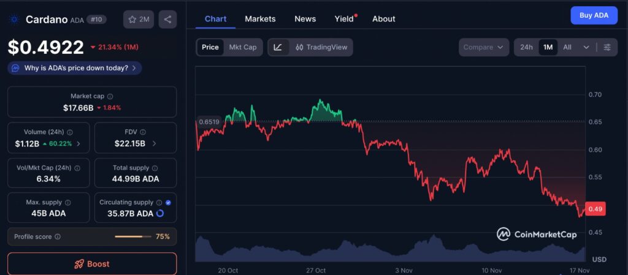The image size is (628, 275).
Task: Click the Boost button
Action: tap(92, 264)
